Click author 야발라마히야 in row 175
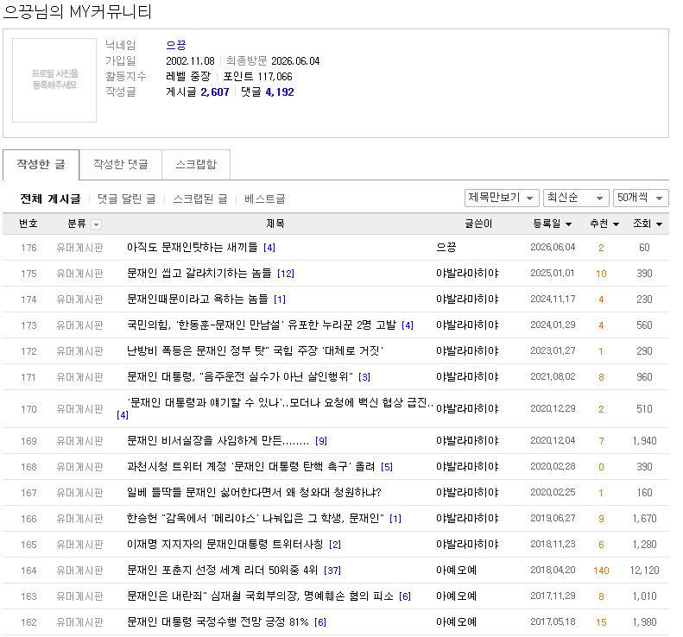Image resolution: width=683 pixels, height=637 pixels. point(467,273)
